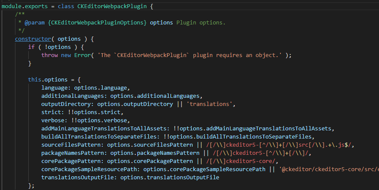Click 'buildAllTranslationsToSeparateFiles' property key
The height and width of the screenshot is (190, 379).
click(x=99, y=137)
